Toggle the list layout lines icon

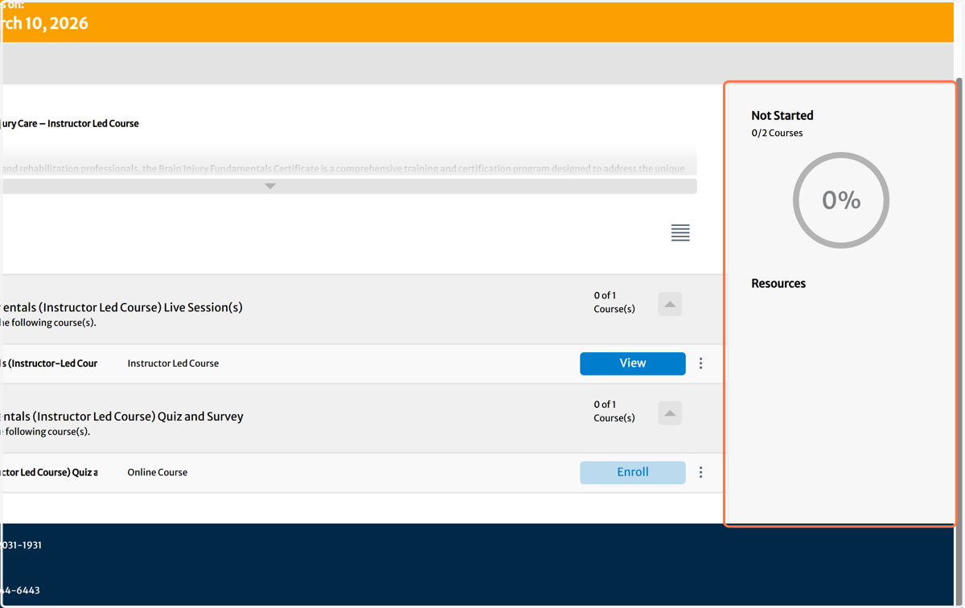click(x=680, y=233)
